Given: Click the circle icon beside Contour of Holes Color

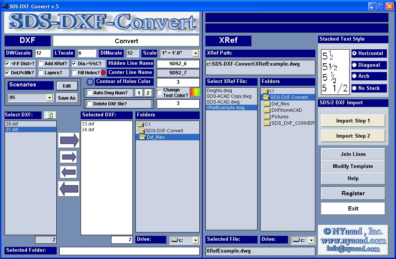Looking at the screenshot, I should click(90, 82).
